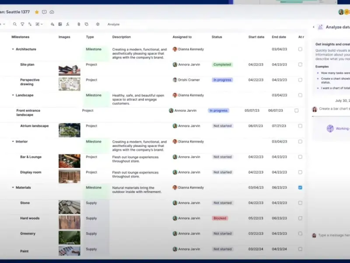The height and width of the screenshot is (263, 350).
Task: Collapse the Architecture milestone group
Action: click(x=13, y=49)
